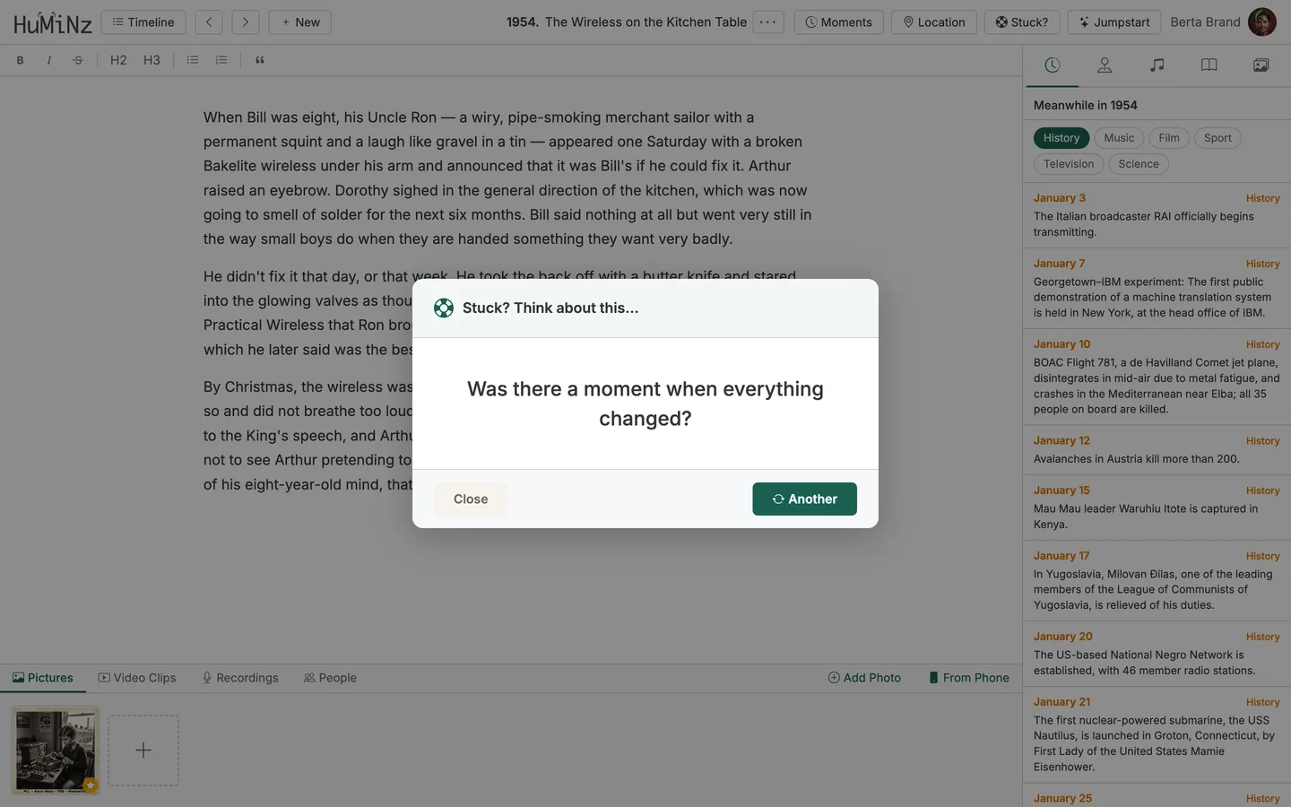Open the Moments panel

coord(839,22)
